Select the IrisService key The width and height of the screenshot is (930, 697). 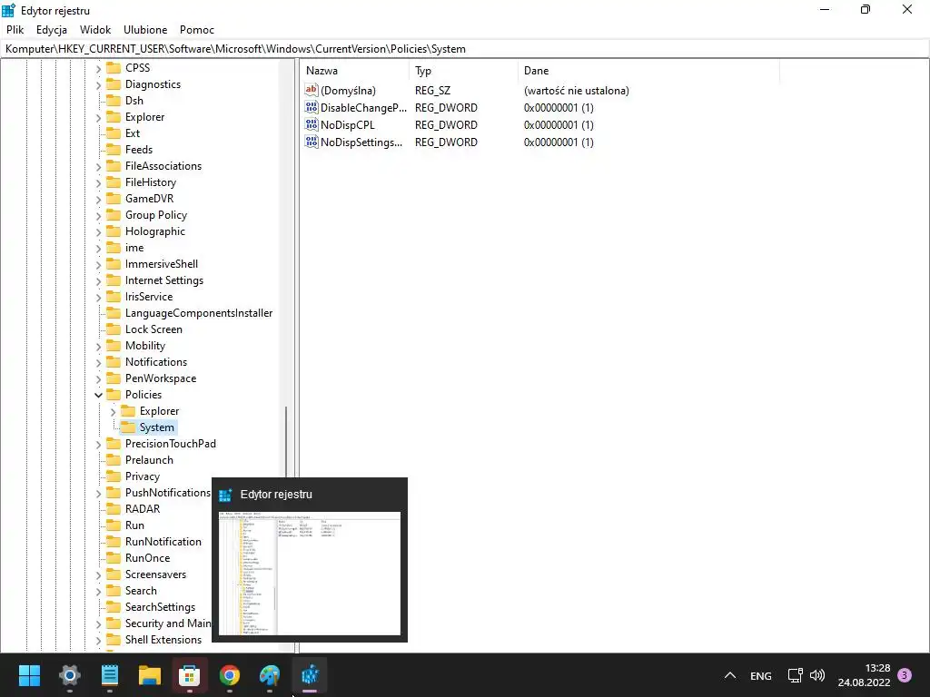pyautogui.click(x=149, y=297)
